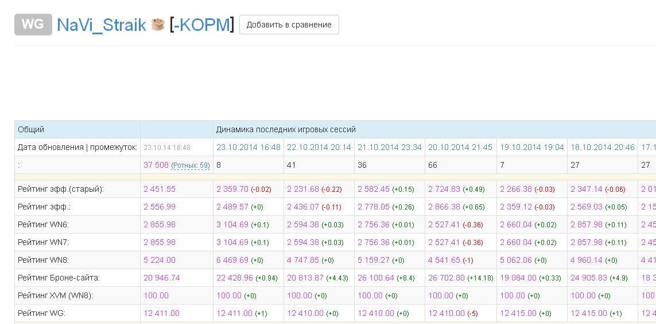Click WN8 value 4 960.14
The width and height of the screenshot is (656, 324).
[x=587, y=260]
